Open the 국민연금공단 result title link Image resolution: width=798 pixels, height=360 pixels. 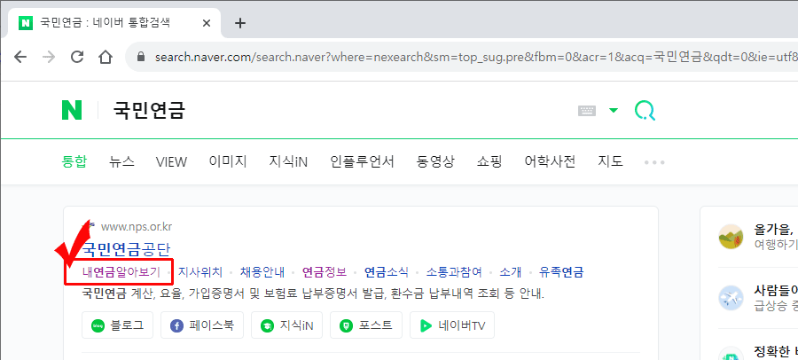(x=127, y=249)
